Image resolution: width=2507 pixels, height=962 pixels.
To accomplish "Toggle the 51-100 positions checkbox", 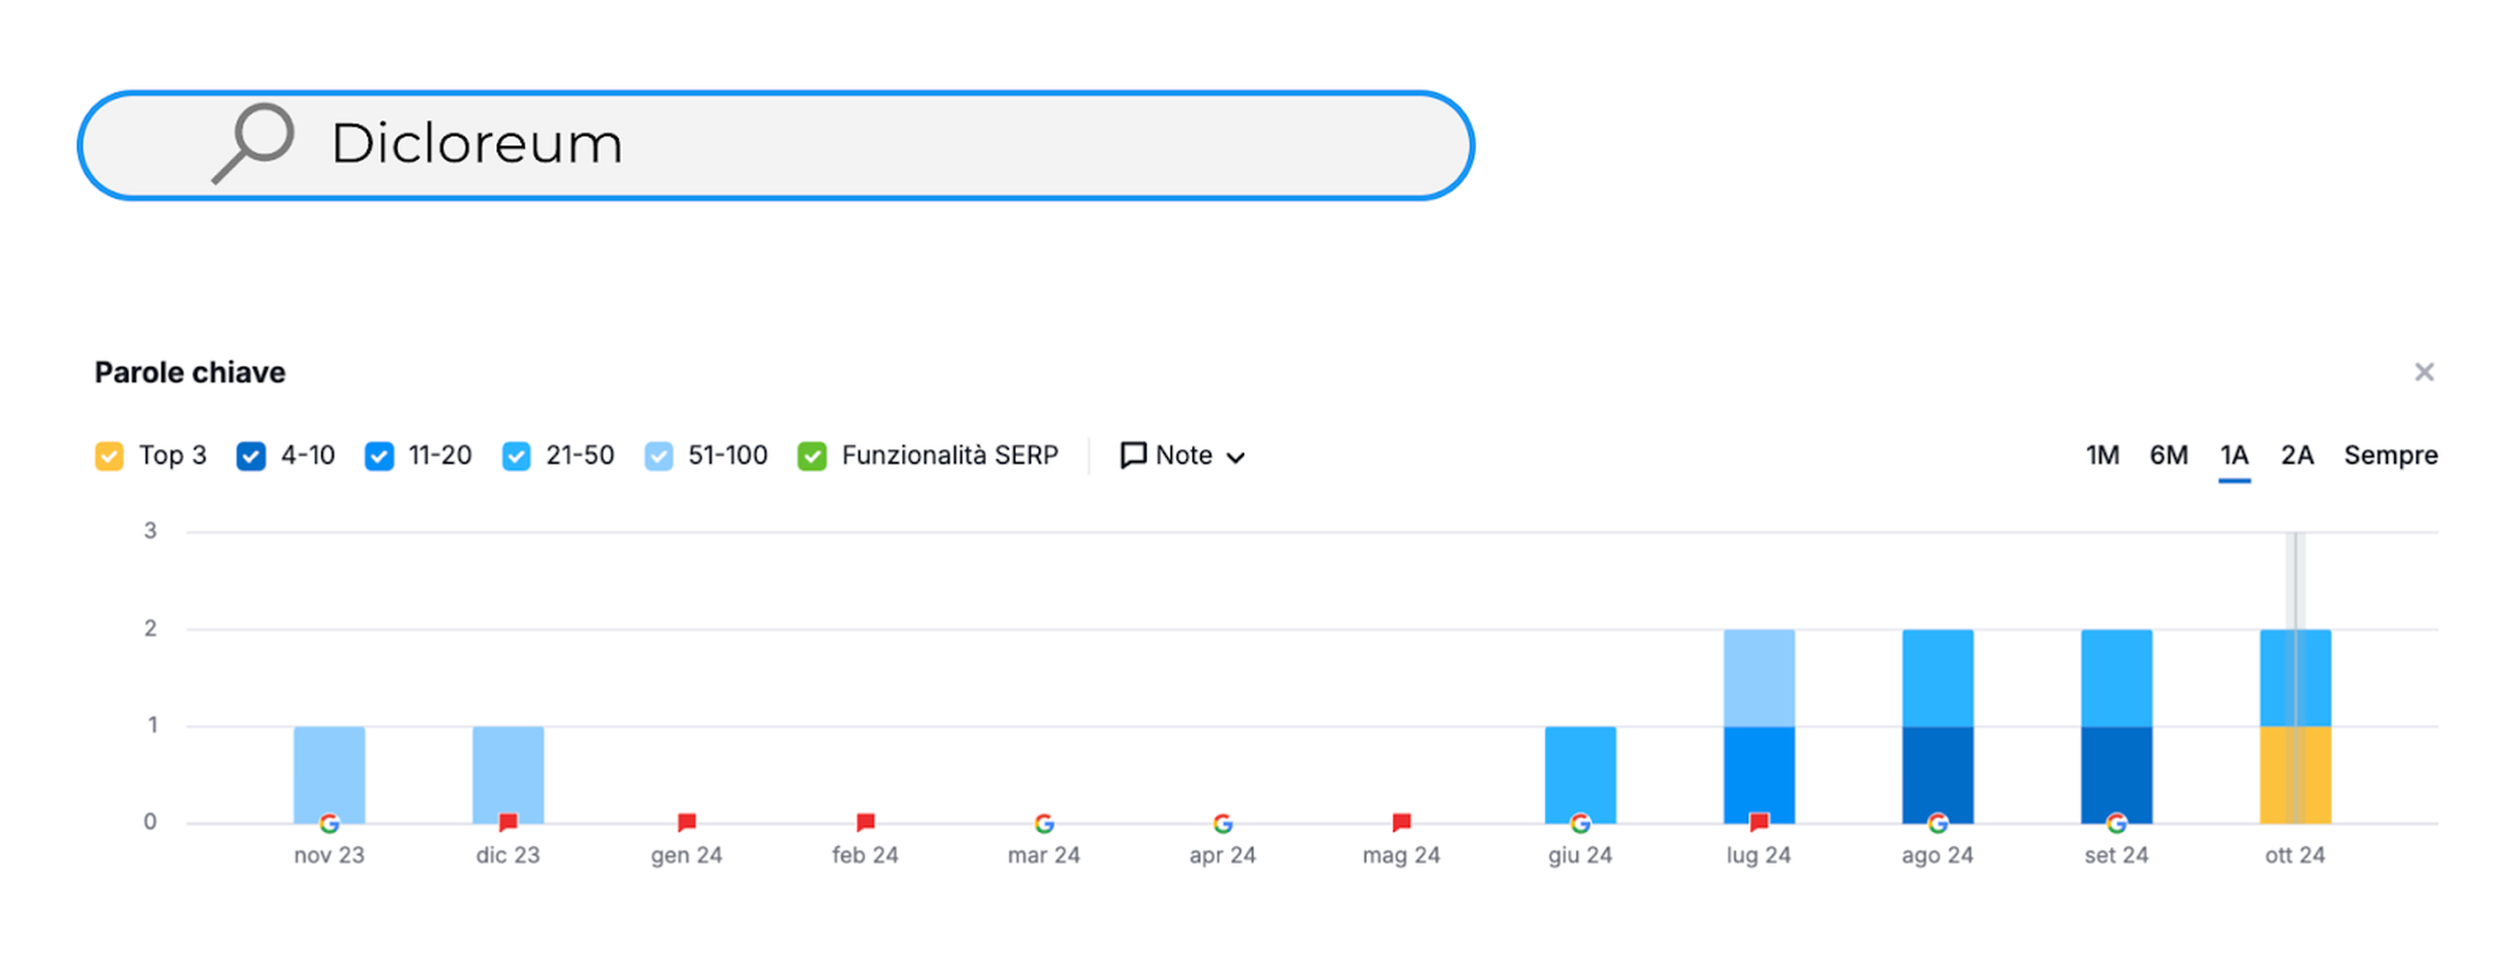I will point(659,456).
